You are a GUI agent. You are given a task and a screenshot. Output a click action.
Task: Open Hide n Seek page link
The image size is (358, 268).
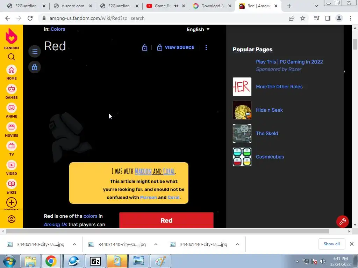(269, 110)
